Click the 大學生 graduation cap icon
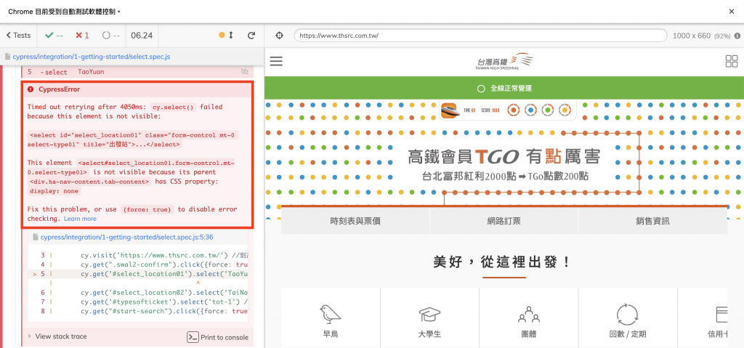The image size is (744, 348). tap(430, 315)
